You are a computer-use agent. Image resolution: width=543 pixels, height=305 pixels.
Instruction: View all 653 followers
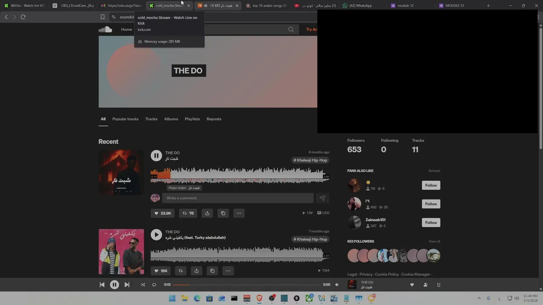[x=434, y=241]
